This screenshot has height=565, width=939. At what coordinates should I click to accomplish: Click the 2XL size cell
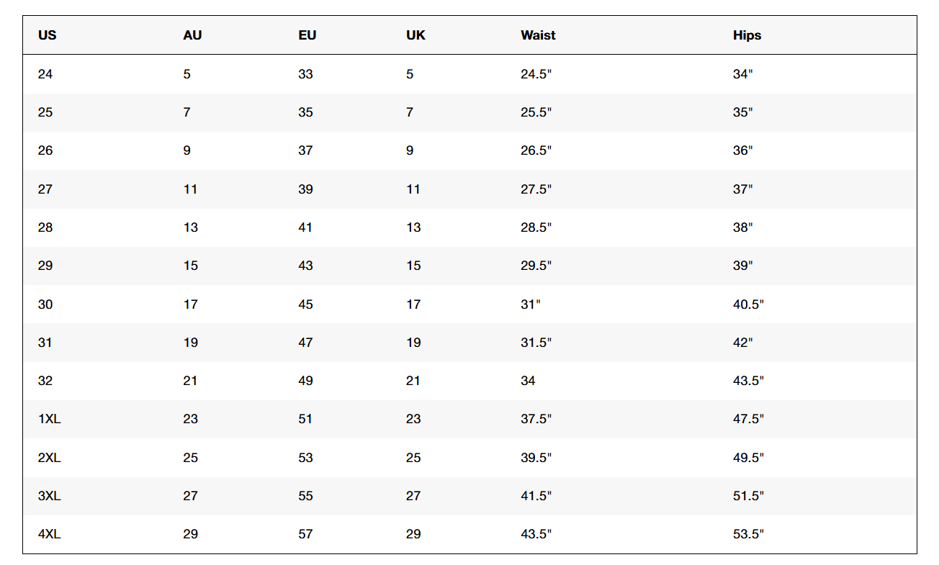(x=49, y=458)
